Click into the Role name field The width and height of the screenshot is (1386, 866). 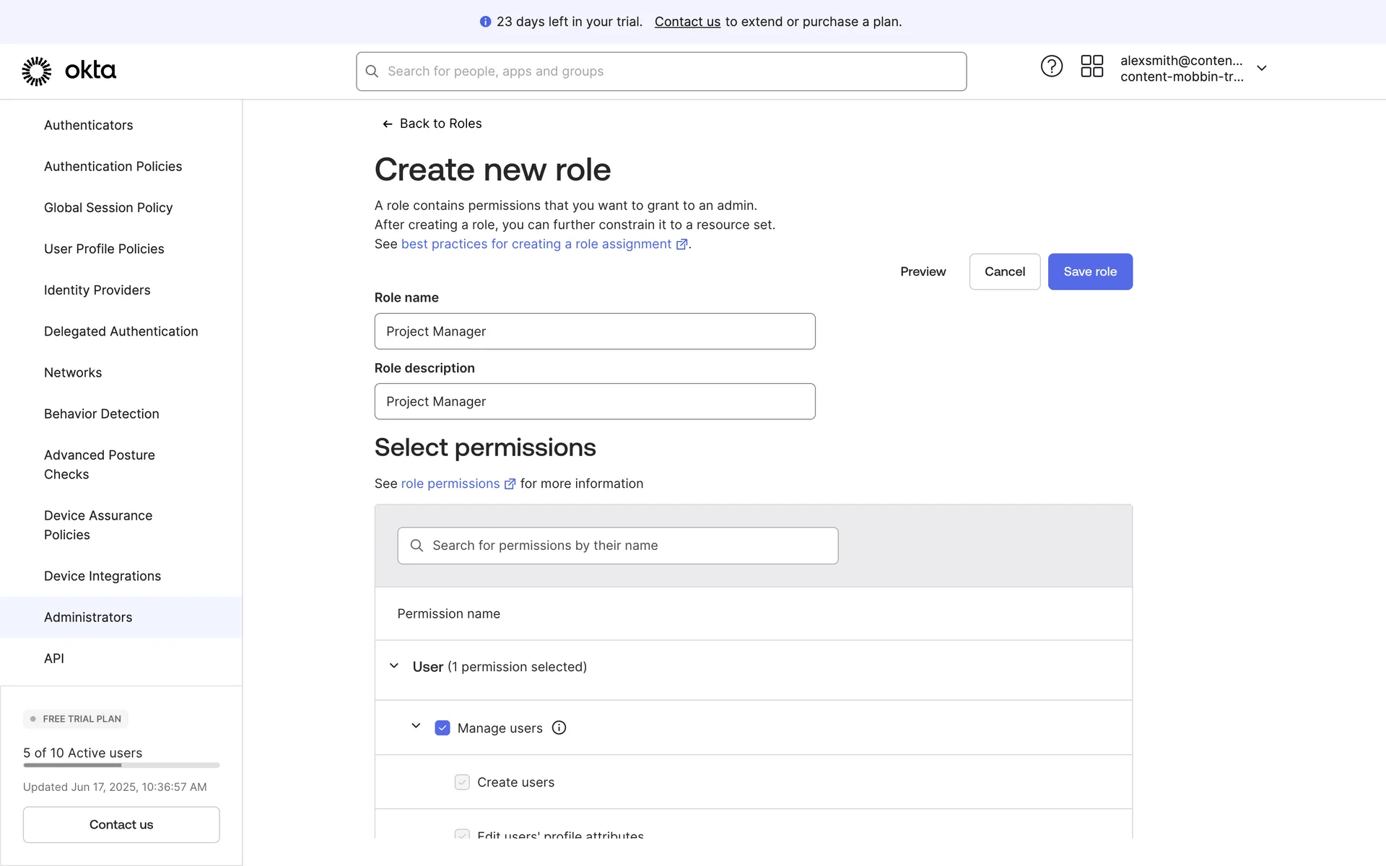(x=594, y=331)
